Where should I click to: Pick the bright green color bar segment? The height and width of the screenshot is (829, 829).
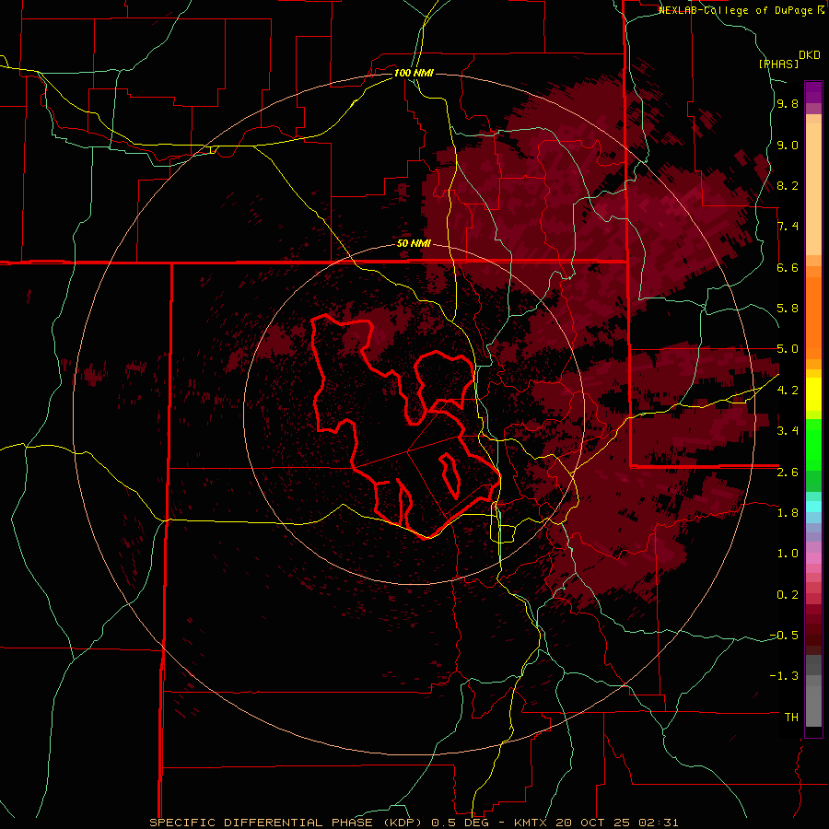coord(813,445)
